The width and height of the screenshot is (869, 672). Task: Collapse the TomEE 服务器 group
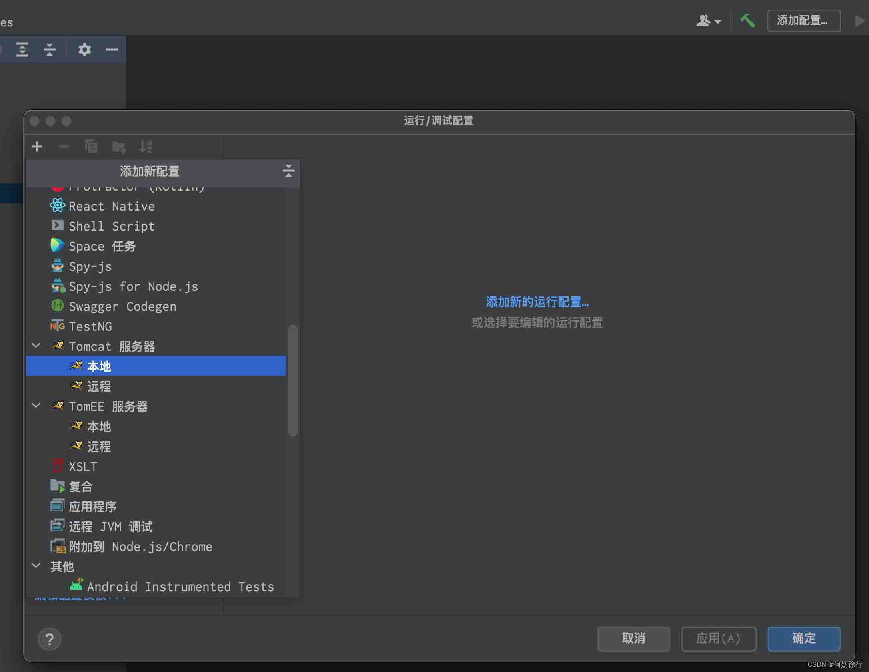coord(36,405)
